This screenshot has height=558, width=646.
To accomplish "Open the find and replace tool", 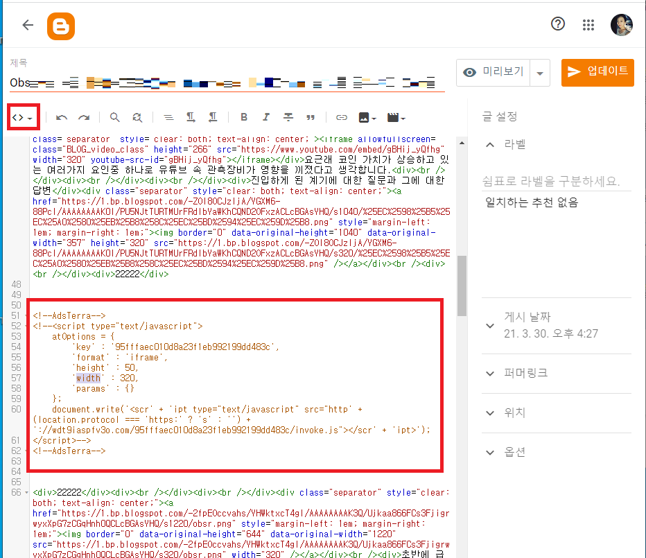I will point(137,117).
